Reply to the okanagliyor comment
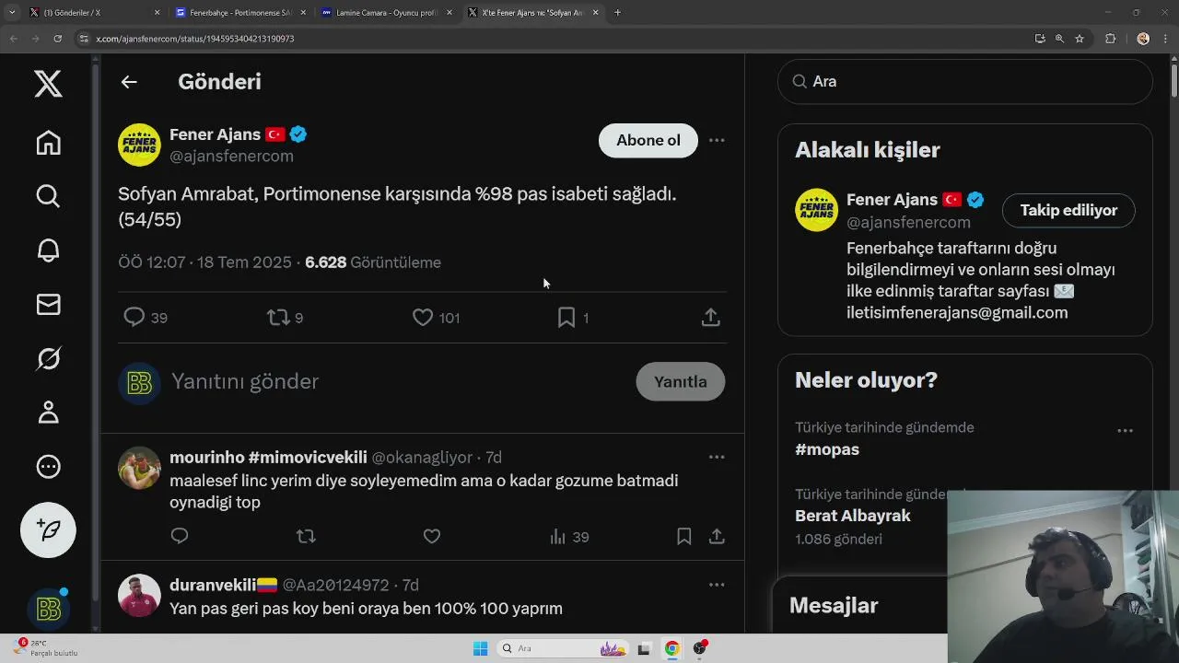This screenshot has height=663, width=1179. 180,536
